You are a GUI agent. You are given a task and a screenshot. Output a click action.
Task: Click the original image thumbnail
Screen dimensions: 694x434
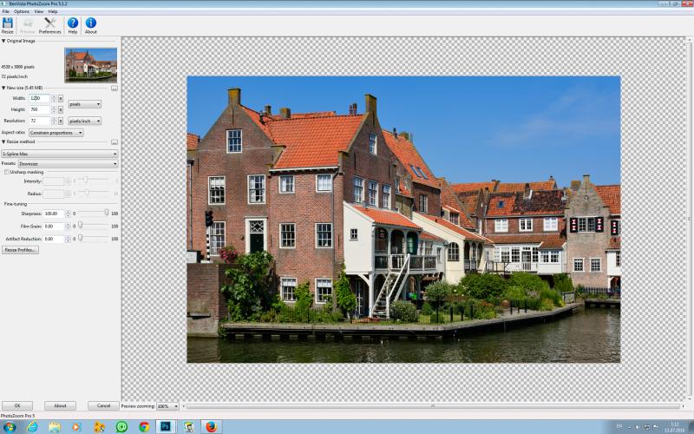pos(91,65)
